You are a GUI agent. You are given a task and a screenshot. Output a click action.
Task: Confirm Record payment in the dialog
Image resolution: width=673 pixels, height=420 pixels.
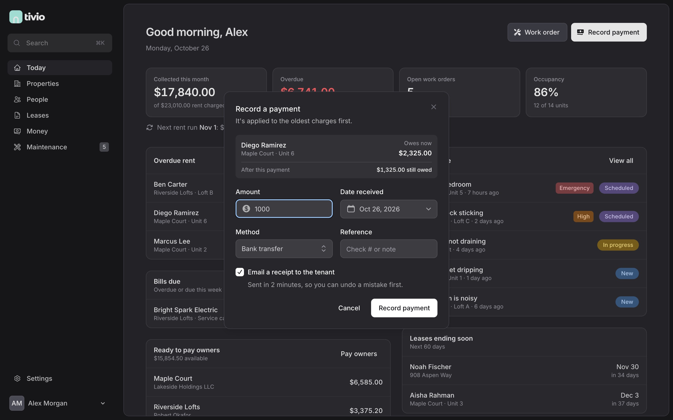[404, 308]
